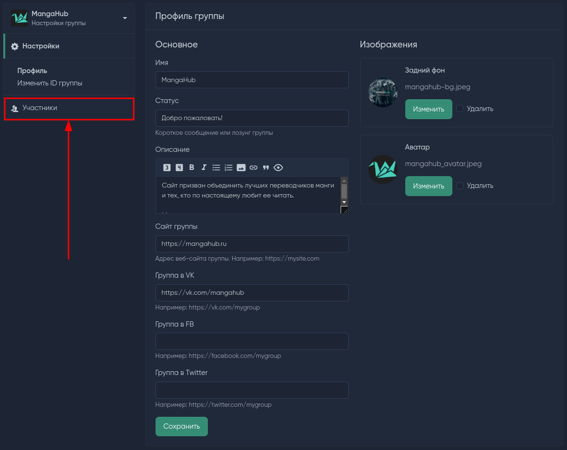Tick Удалить checkbox for Задний фон

tap(459, 109)
